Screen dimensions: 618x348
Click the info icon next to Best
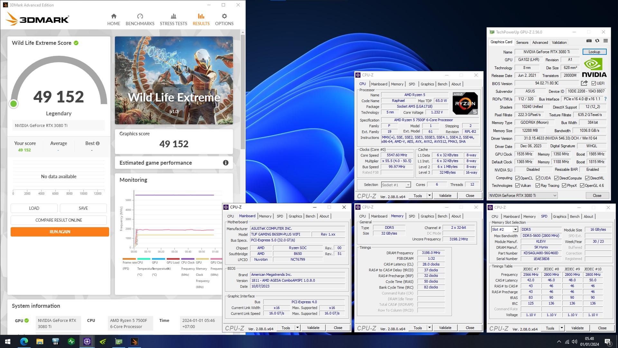click(x=98, y=143)
